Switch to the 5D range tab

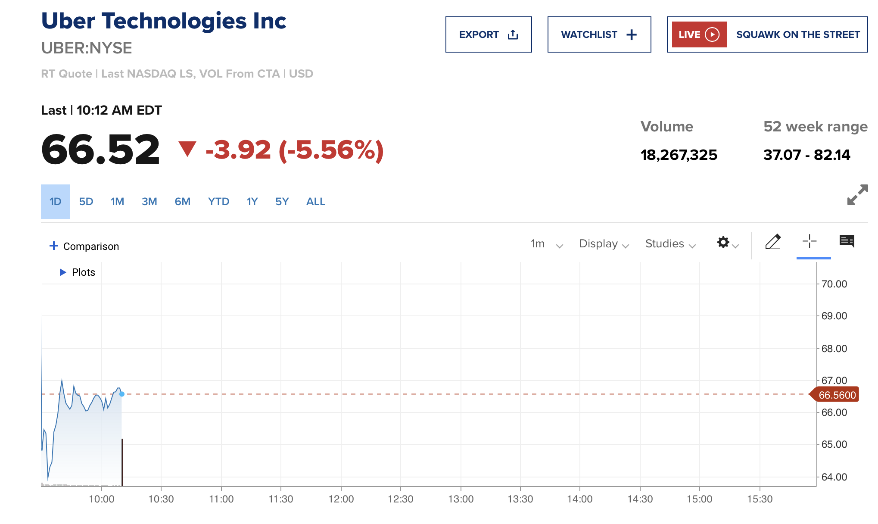pyautogui.click(x=86, y=202)
